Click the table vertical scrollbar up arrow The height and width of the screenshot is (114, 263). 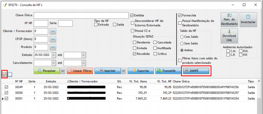[259, 81]
